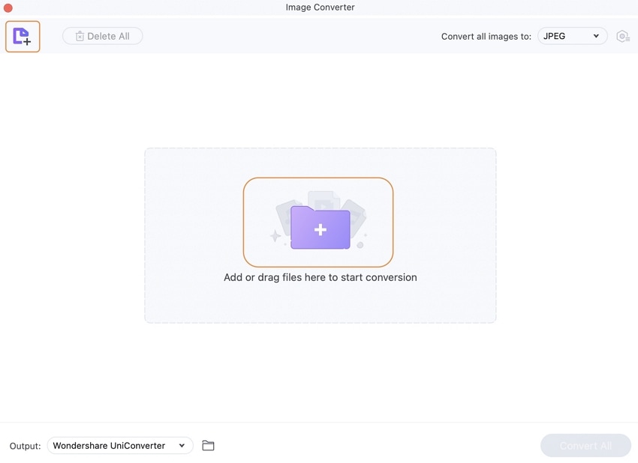The image size is (638, 463).
Task: Open output folder via folder icon
Action: 208,446
